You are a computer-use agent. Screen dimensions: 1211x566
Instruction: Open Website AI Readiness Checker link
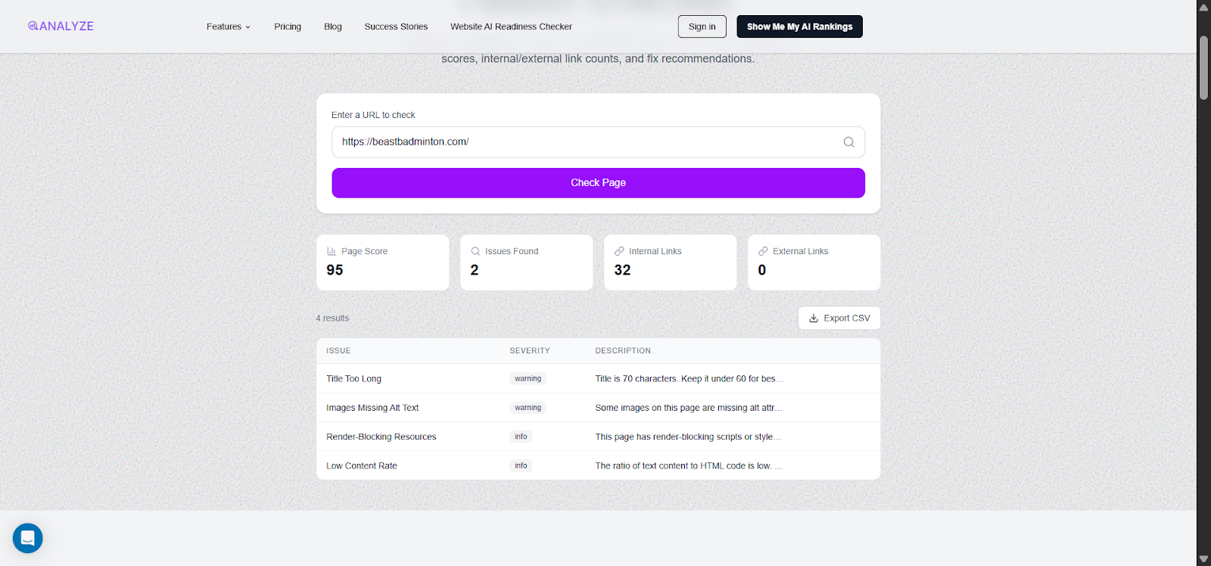(x=511, y=26)
